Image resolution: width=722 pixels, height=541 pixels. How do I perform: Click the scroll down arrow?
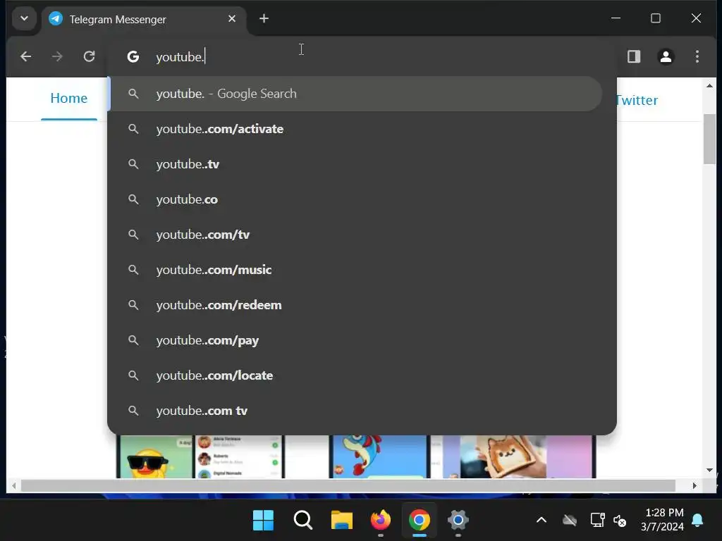coord(709,470)
